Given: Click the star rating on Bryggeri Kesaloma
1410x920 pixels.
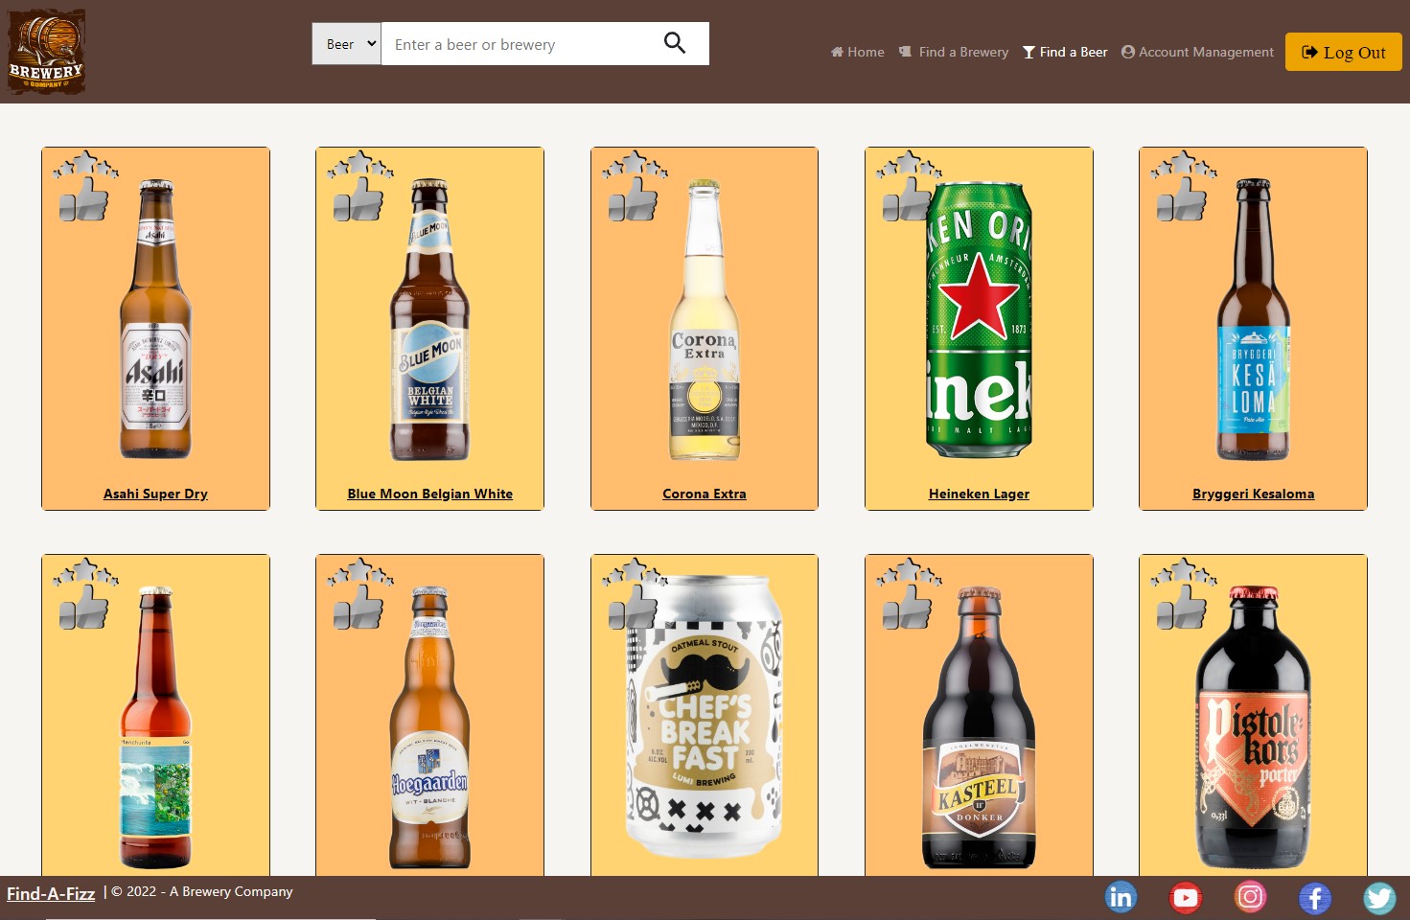Looking at the screenshot, I should tap(1183, 165).
